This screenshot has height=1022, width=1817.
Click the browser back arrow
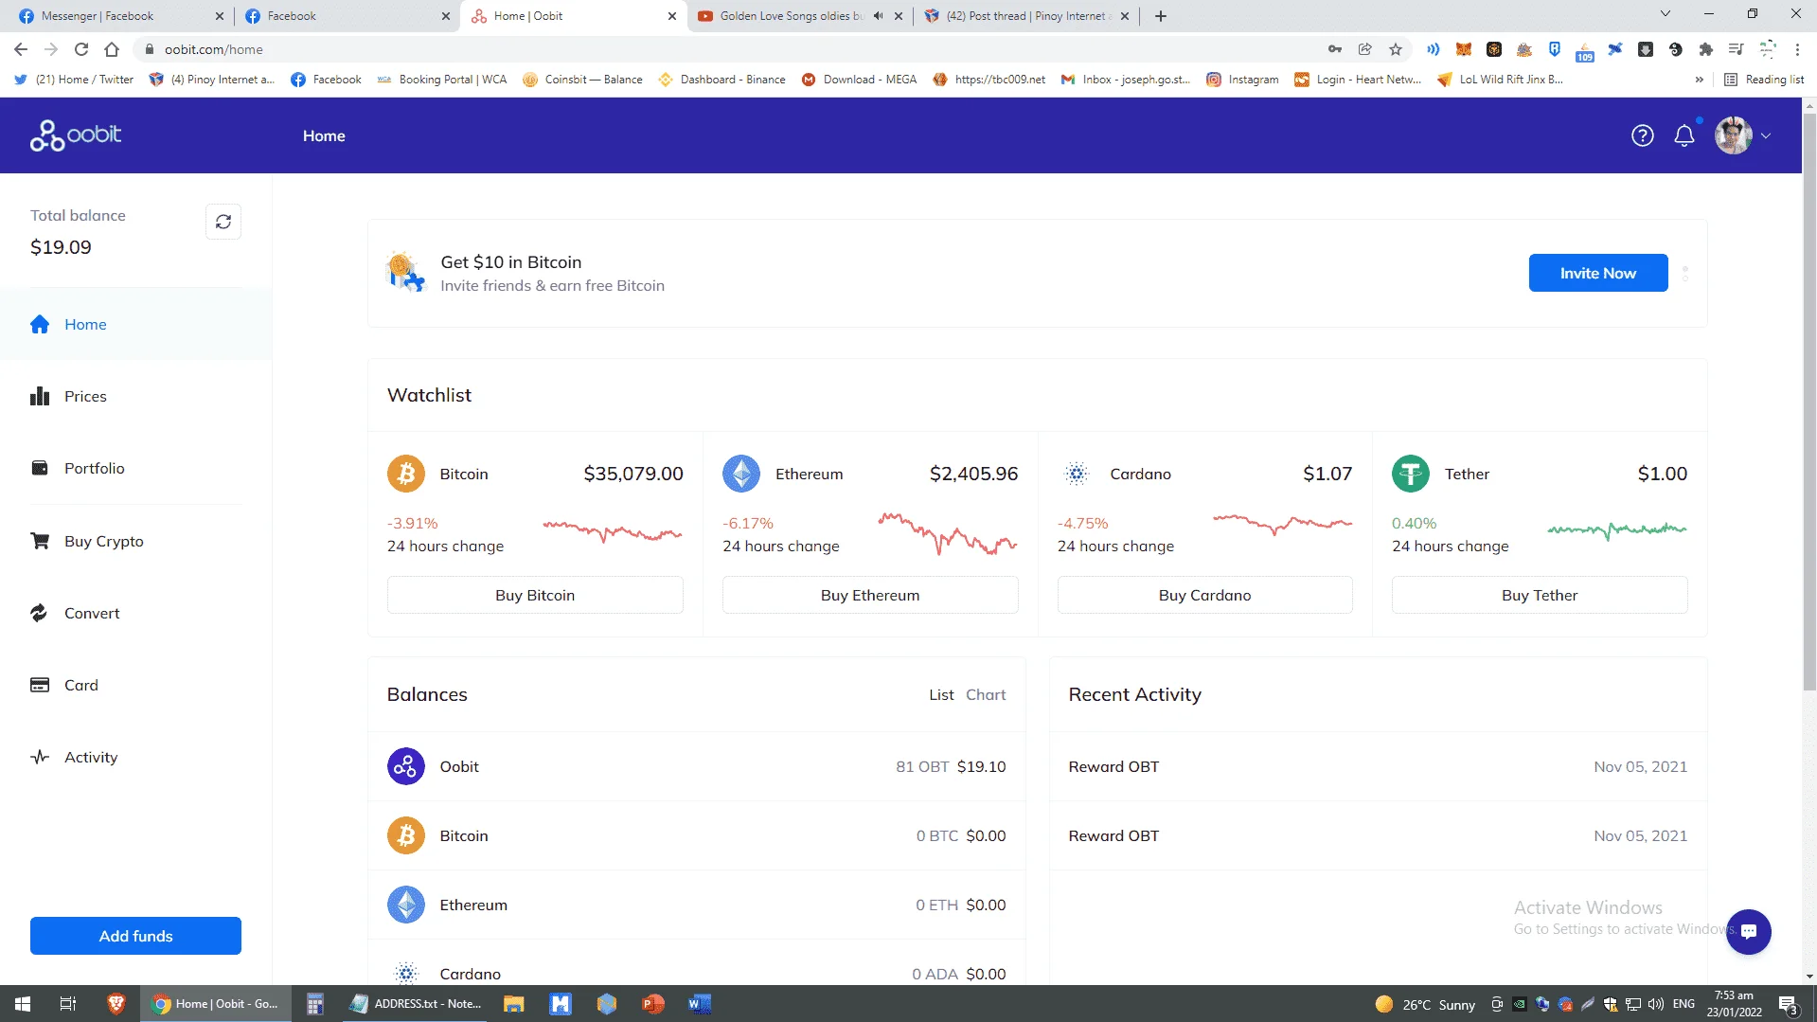[21, 49]
